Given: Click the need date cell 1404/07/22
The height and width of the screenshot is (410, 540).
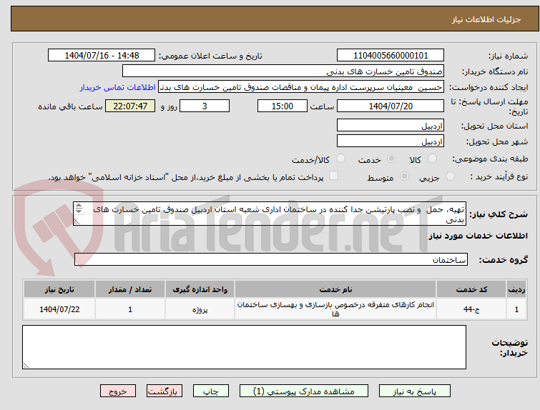Looking at the screenshot, I should click(59, 309).
